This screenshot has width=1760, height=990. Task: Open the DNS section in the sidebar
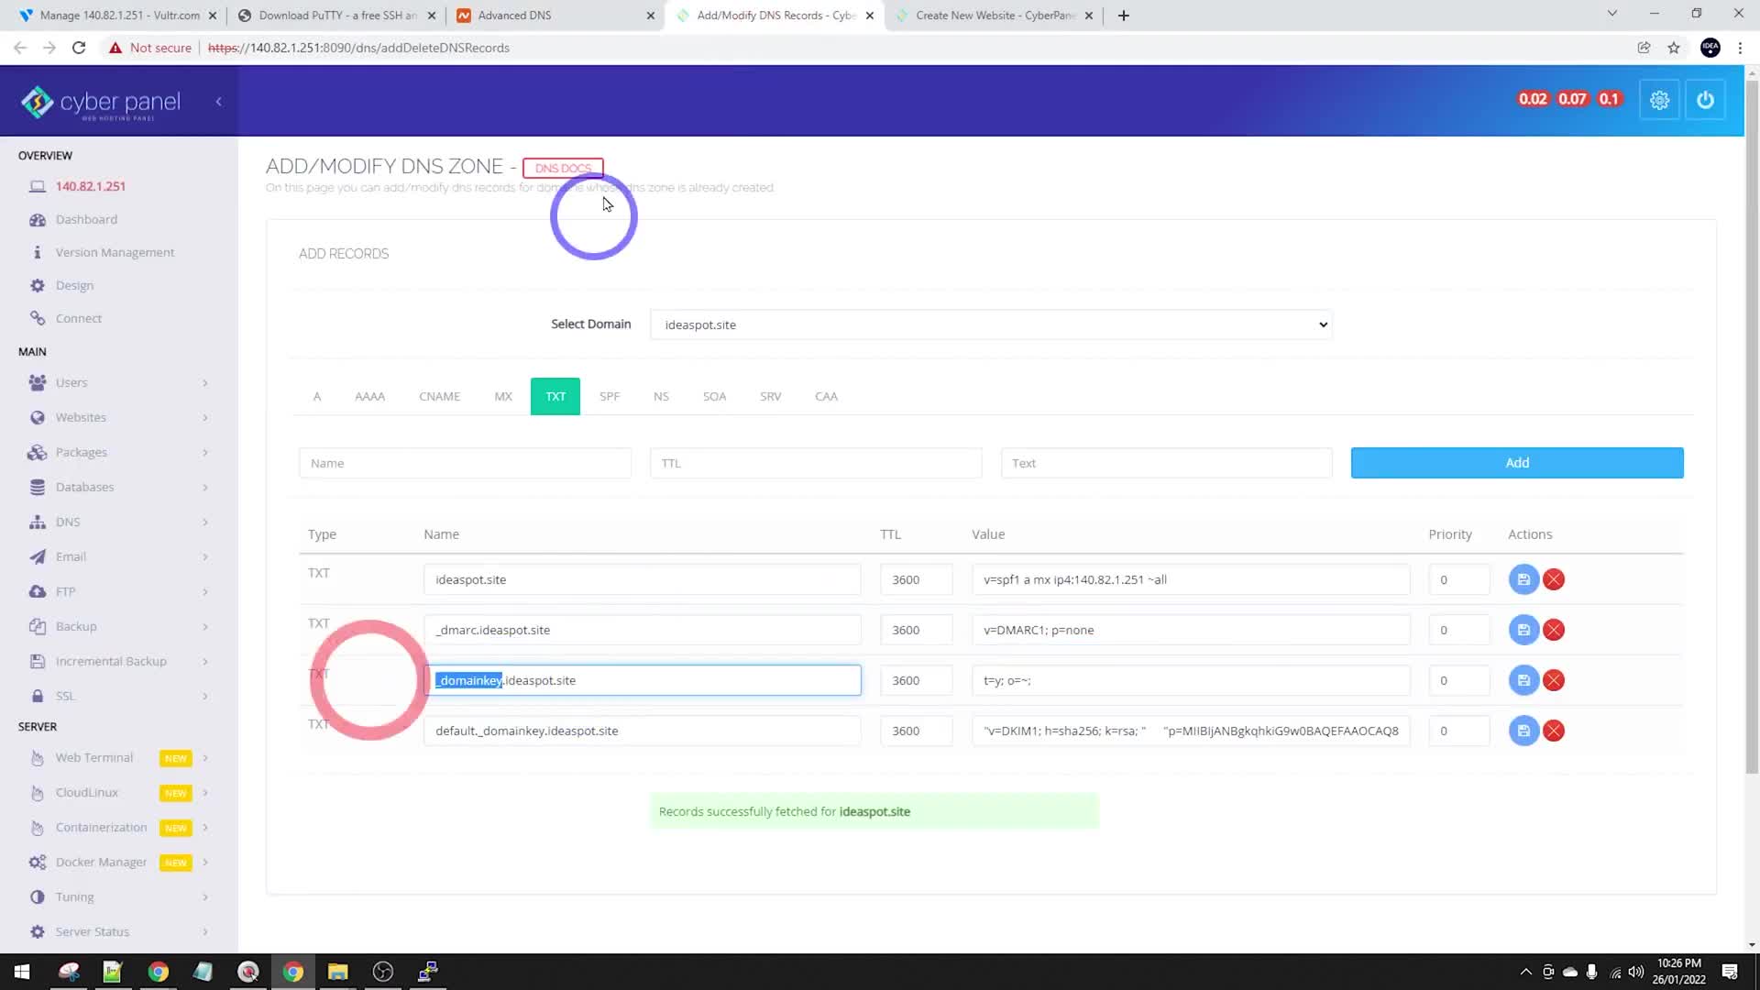pyautogui.click(x=68, y=522)
